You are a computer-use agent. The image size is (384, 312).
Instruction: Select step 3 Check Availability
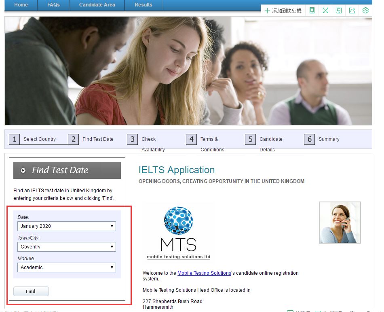pyautogui.click(x=146, y=143)
